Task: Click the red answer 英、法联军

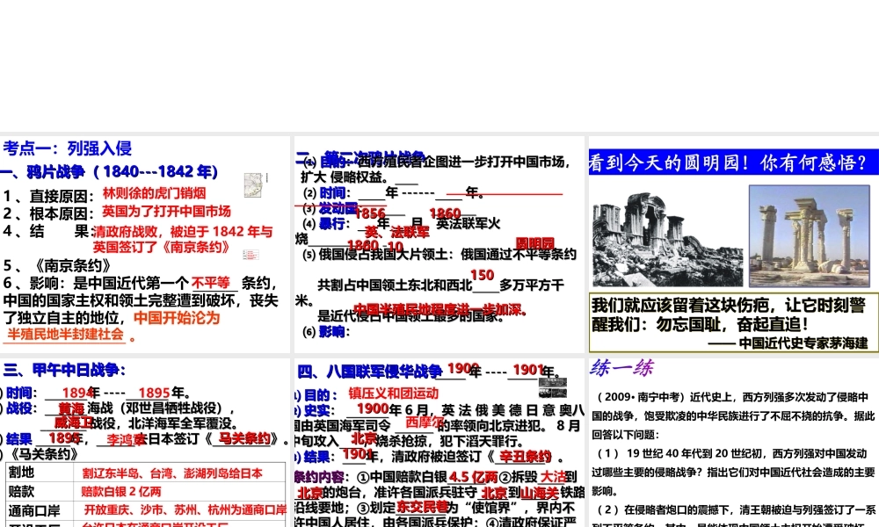Action: [x=397, y=232]
